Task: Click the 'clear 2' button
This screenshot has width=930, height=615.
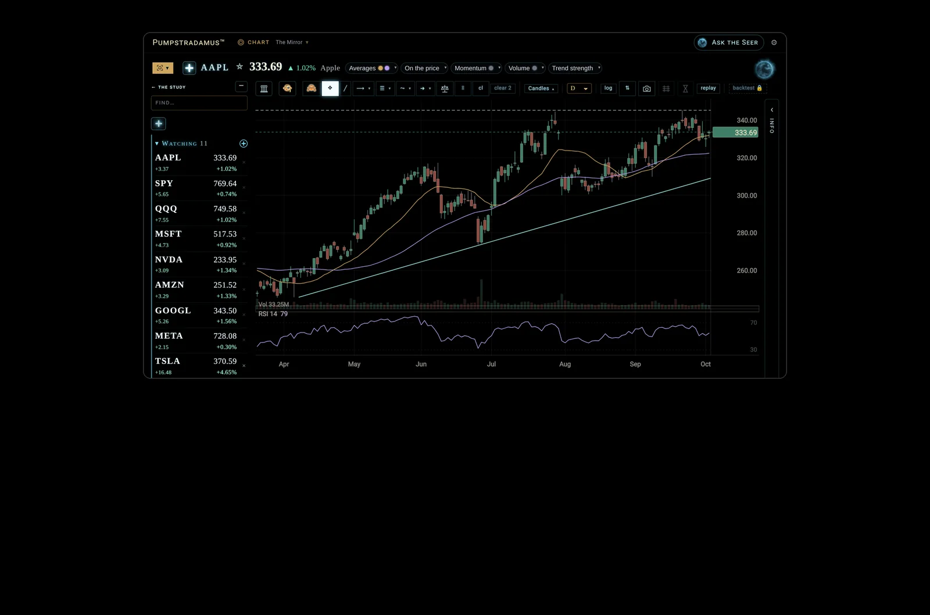Action: tap(503, 88)
